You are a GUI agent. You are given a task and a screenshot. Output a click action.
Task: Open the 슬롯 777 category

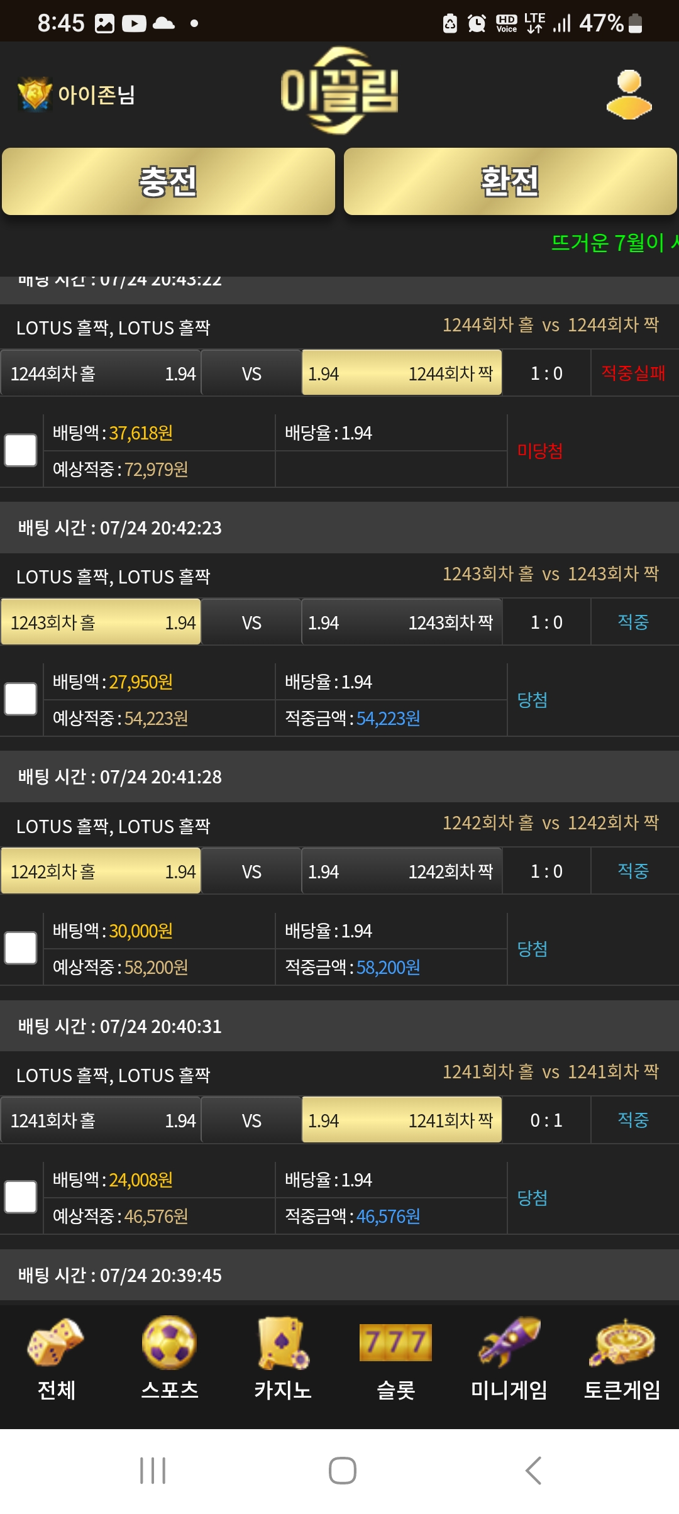[x=396, y=1359]
